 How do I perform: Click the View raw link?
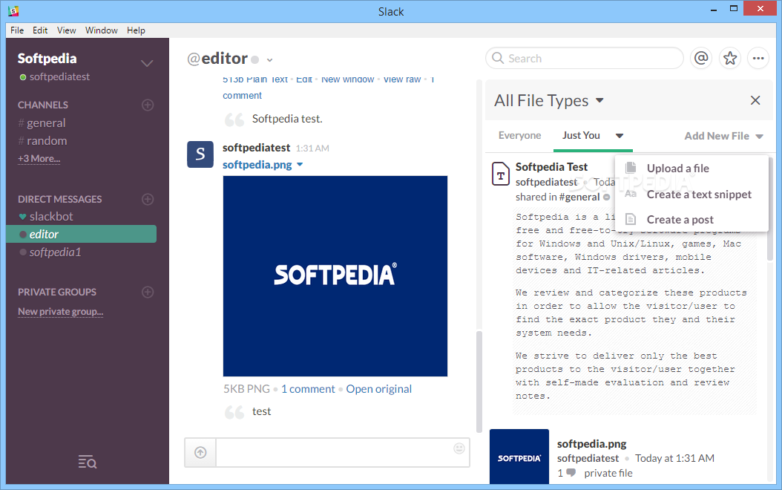(402, 79)
